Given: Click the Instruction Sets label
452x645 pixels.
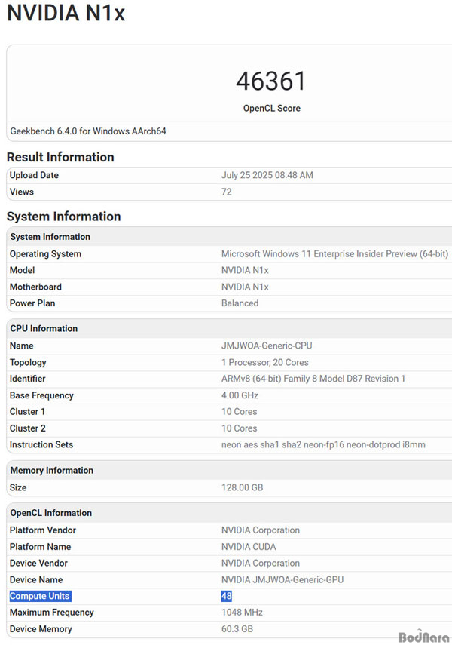Looking at the screenshot, I should coord(41,444).
